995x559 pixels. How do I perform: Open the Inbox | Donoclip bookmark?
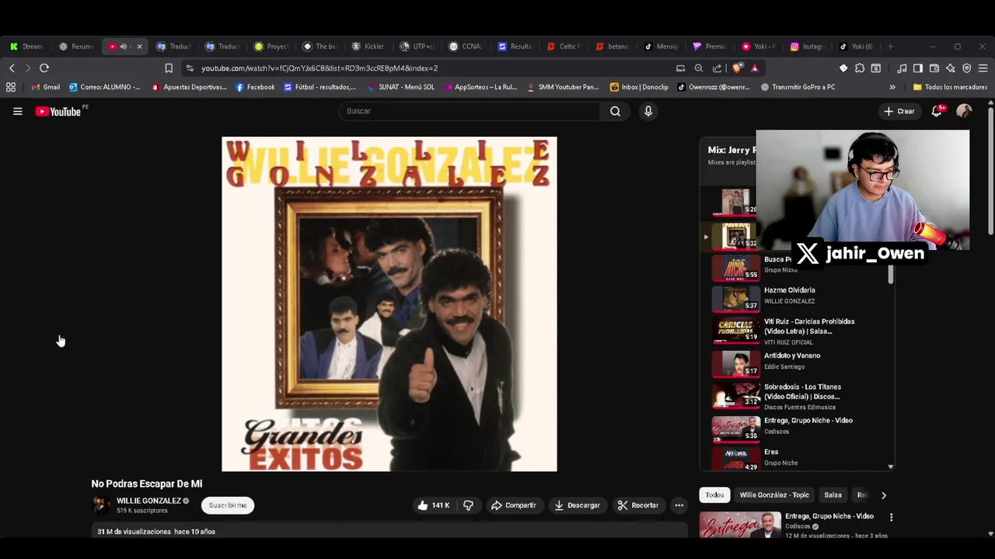pyautogui.click(x=639, y=87)
